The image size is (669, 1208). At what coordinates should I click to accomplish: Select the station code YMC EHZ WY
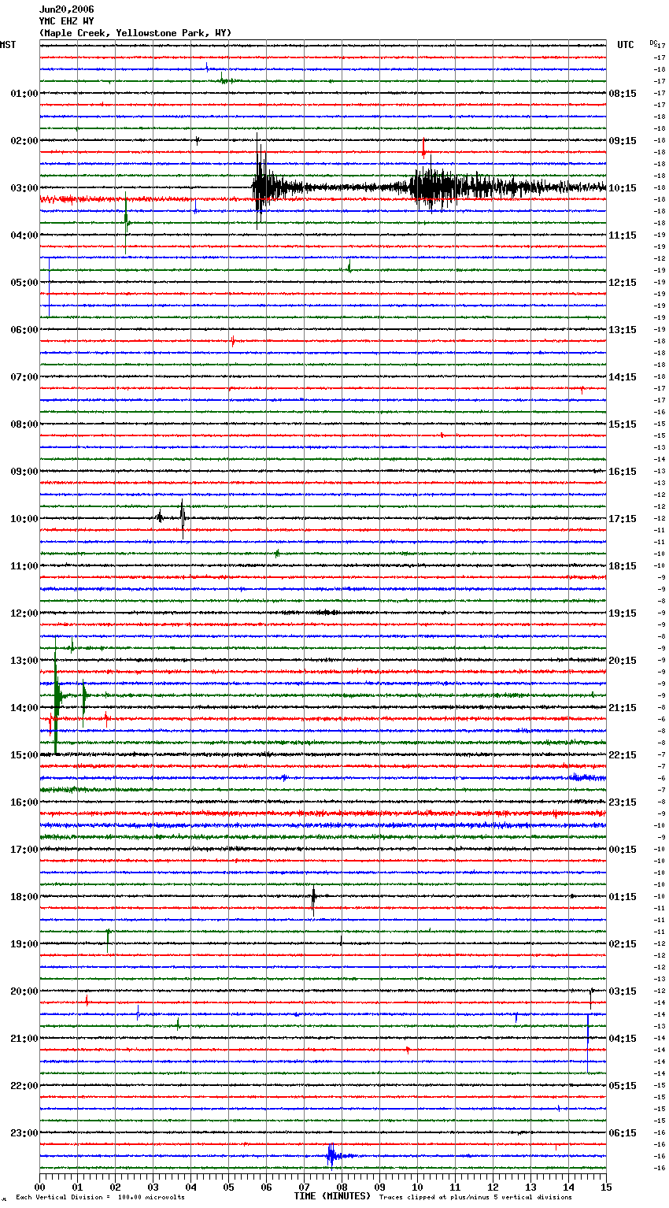pyautogui.click(x=66, y=21)
